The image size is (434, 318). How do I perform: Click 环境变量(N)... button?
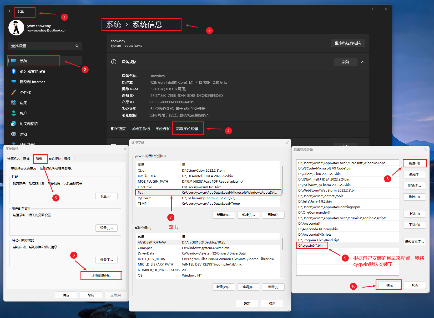pyautogui.click(x=101, y=275)
